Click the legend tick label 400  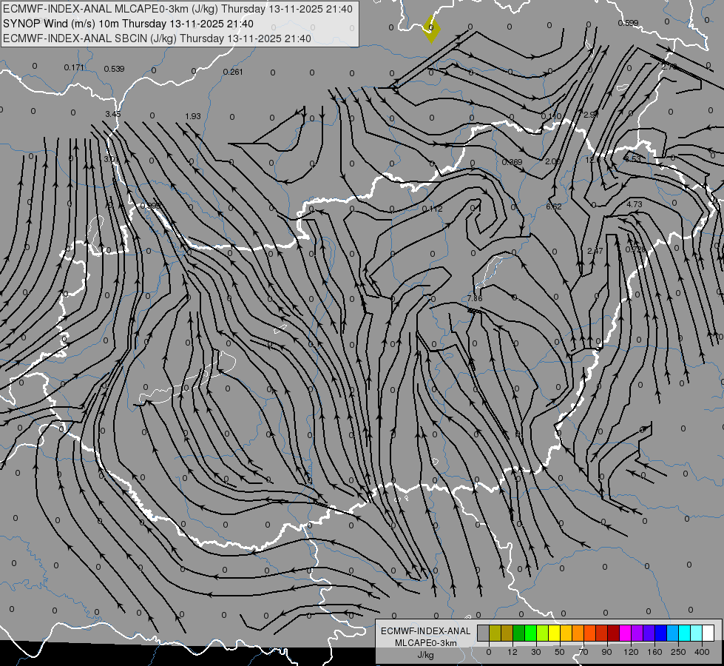point(702,652)
